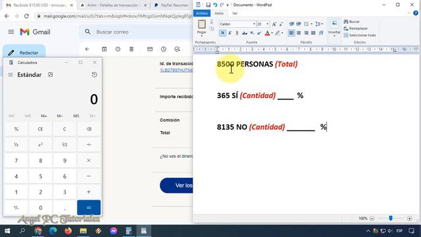
Task: Open the font family Calibri dropdown
Action: point(254,24)
